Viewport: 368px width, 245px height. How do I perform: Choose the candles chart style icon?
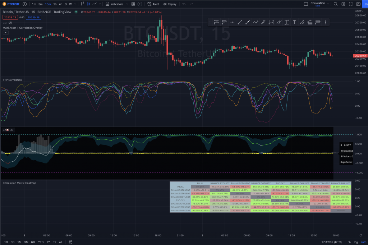[88, 4]
